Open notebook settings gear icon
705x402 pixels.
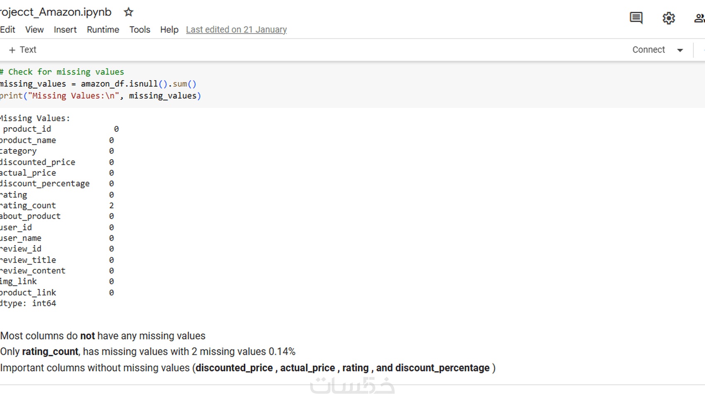click(669, 18)
